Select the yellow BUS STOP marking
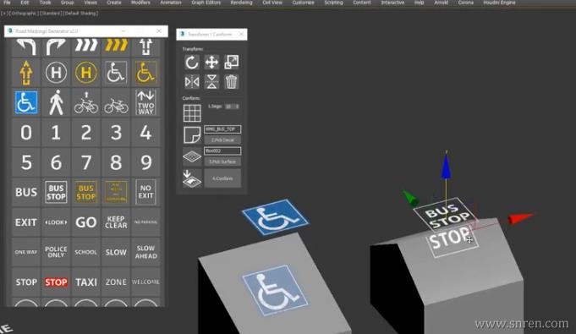This screenshot has width=576, height=334. (86, 192)
